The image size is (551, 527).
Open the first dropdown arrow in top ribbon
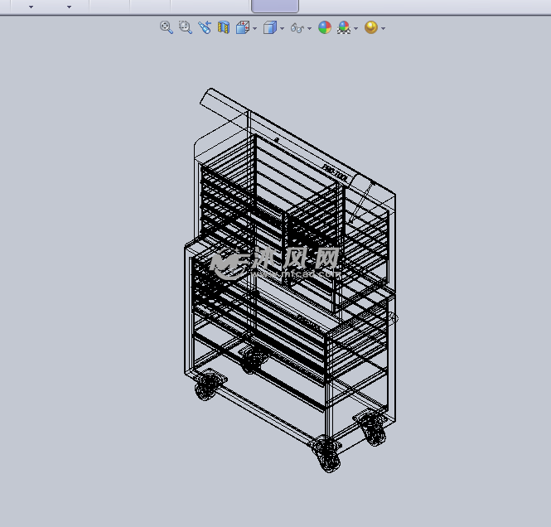click(x=31, y=7)
